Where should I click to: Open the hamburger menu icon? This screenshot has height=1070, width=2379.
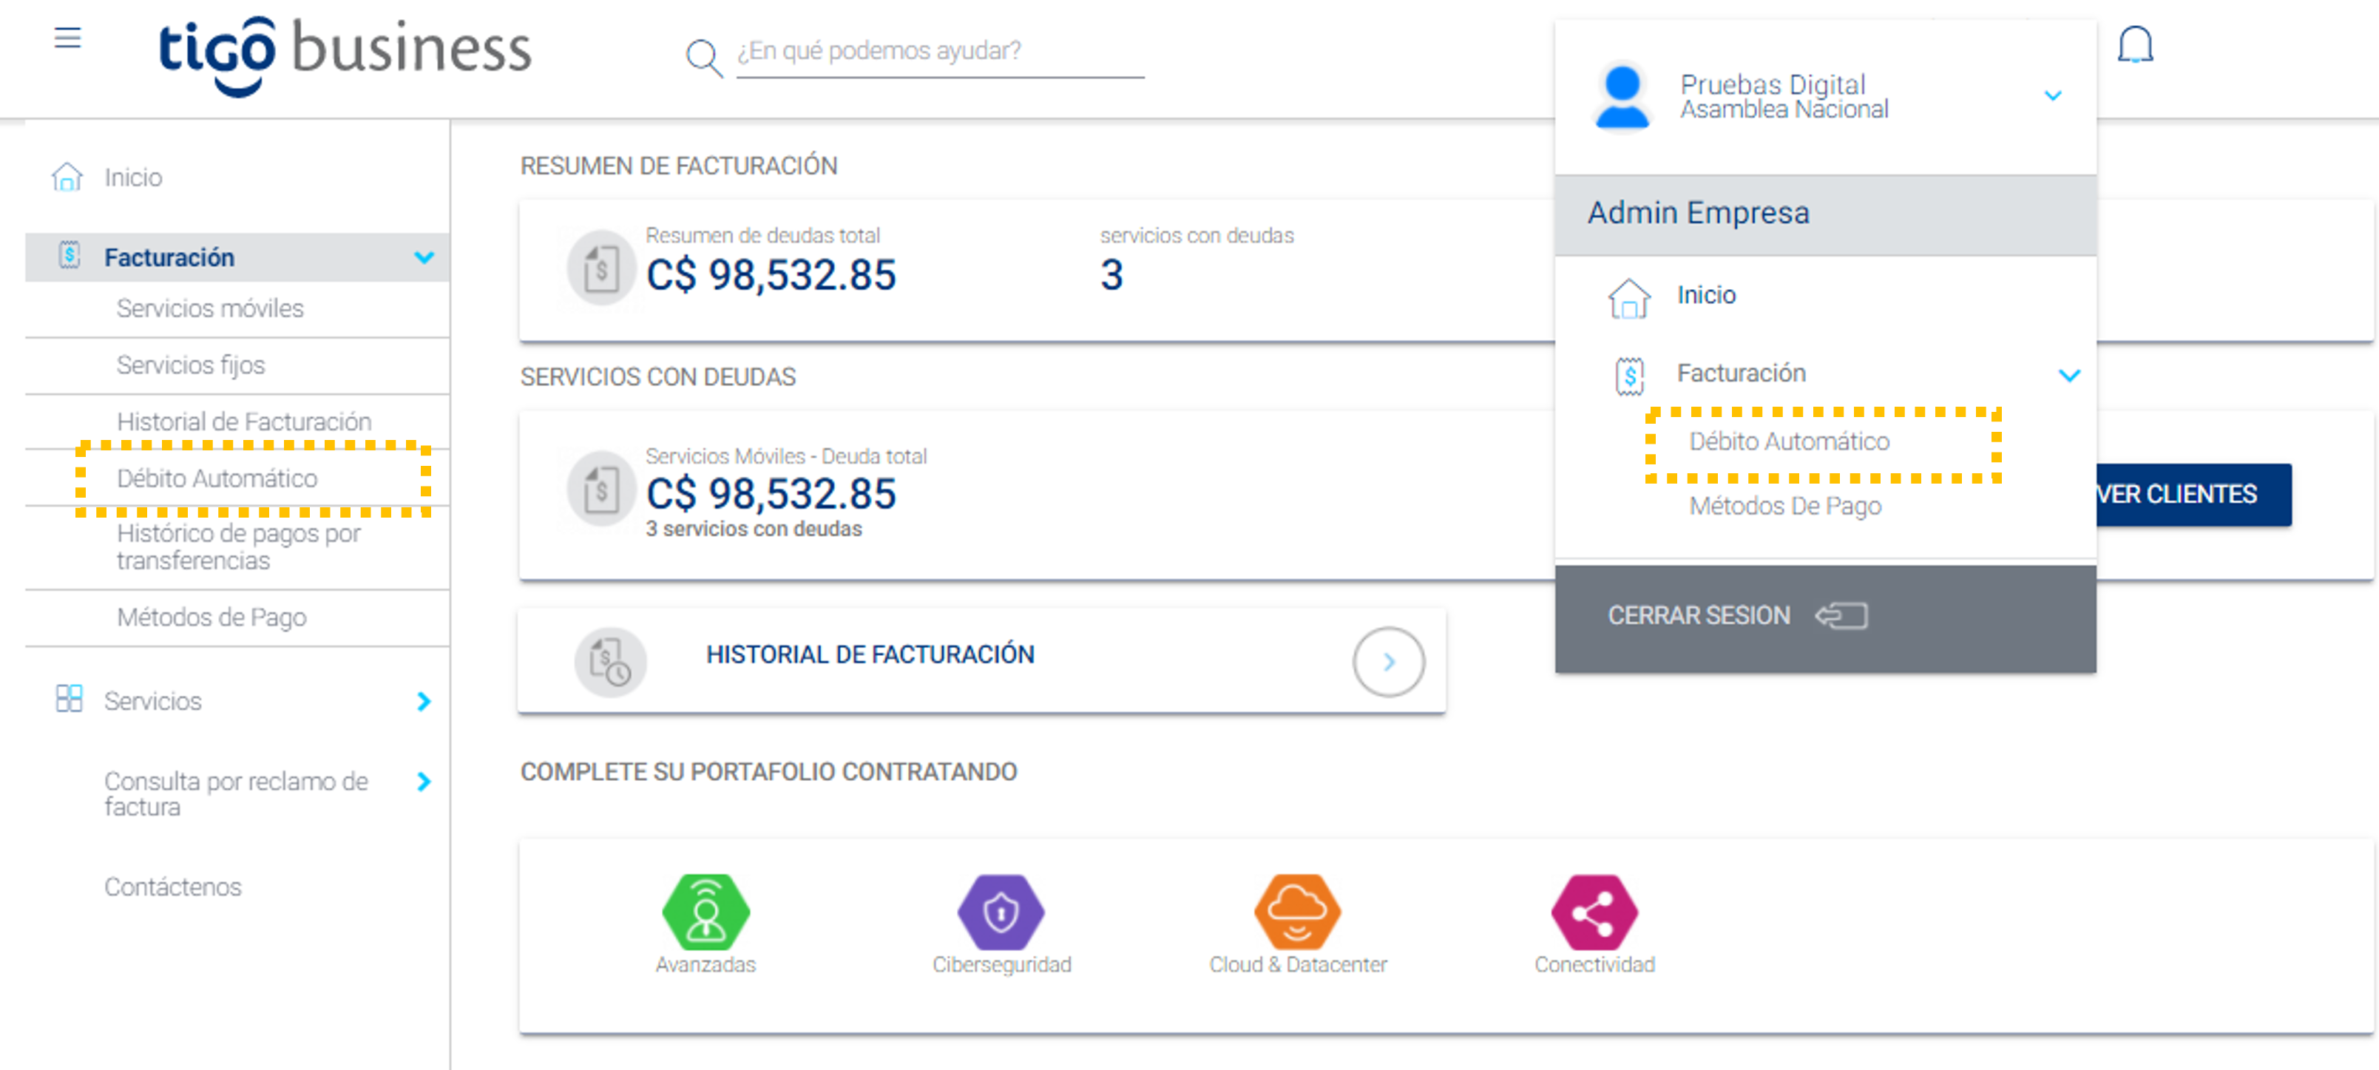67,38
